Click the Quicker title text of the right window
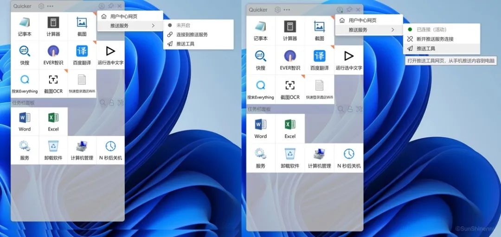The height and width of the screenshot is (237, 501). (x=258, y=10)
